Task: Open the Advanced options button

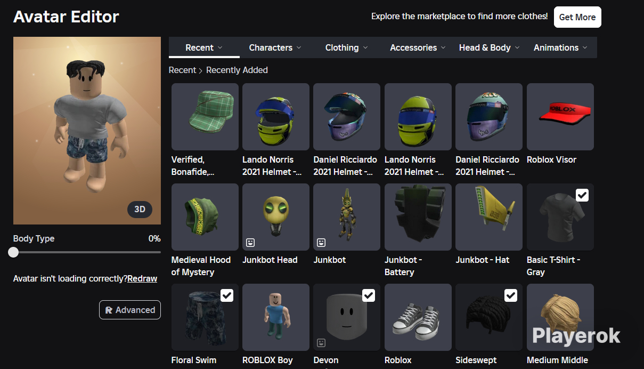Action: (130, 310)
